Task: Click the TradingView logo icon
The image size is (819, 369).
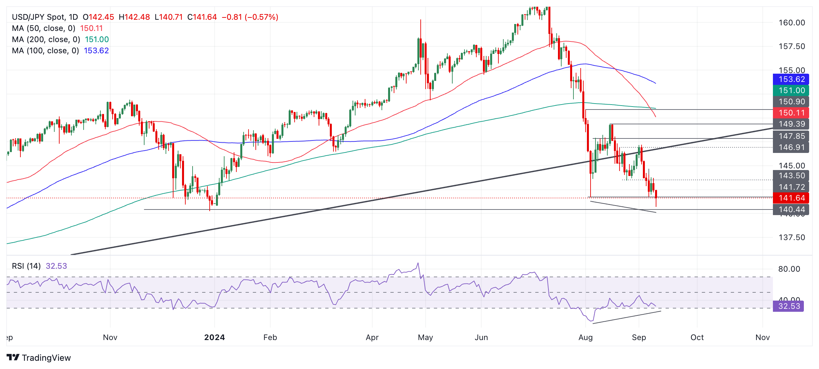Action: pyautogui.click(x=13, y=357)
